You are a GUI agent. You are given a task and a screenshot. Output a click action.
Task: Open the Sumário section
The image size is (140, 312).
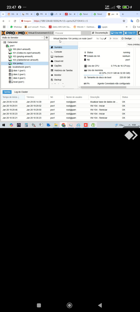coord(64,47)
